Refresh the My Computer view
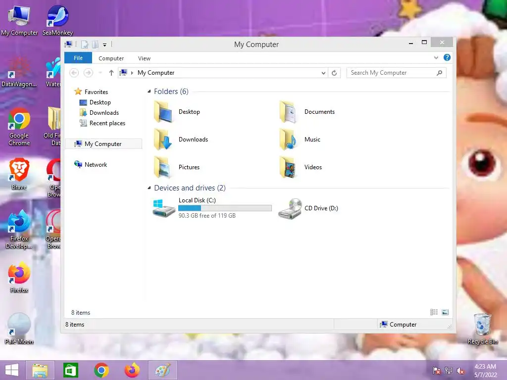Screen dimensions: 507x380 (334, 73)
